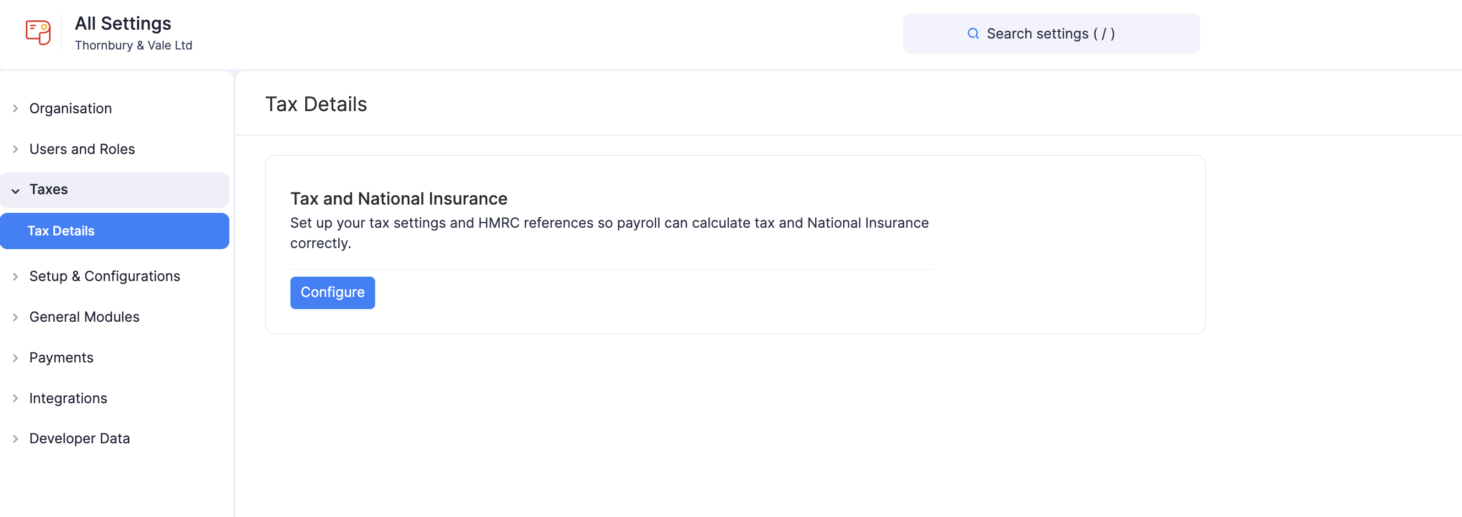Collapse the Taxes section chevron

click(15, 191)
